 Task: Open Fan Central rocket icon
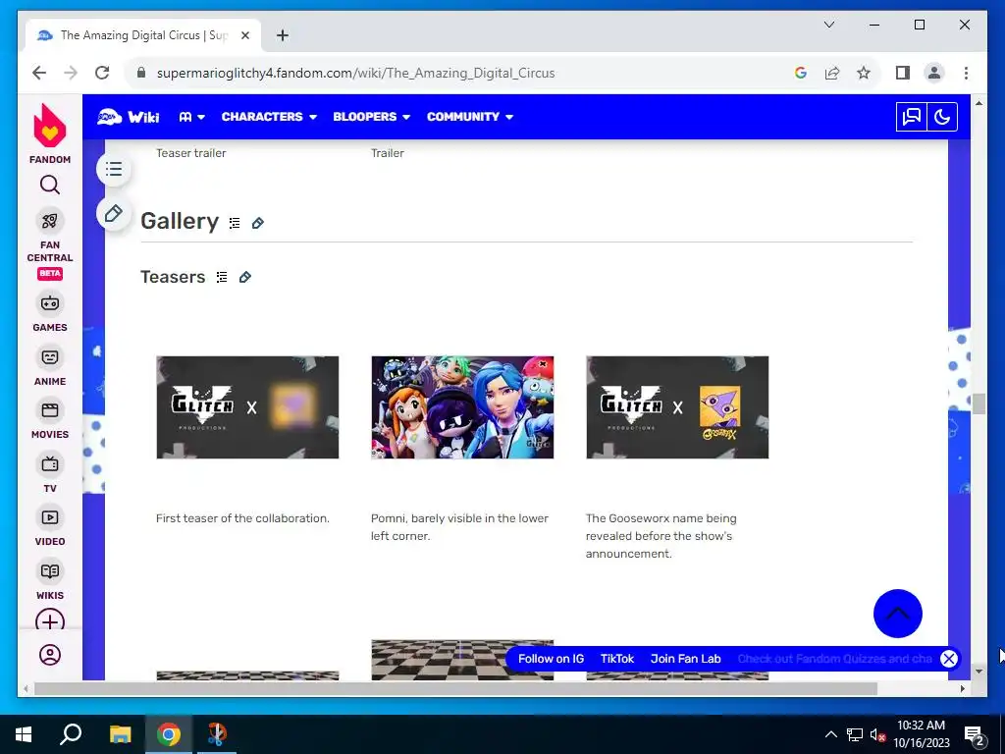(50, 221)
